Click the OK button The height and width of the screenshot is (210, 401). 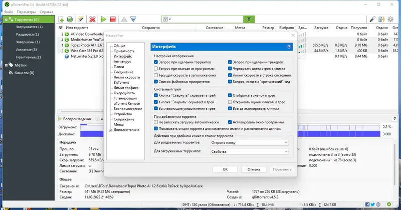coord(225,169)
